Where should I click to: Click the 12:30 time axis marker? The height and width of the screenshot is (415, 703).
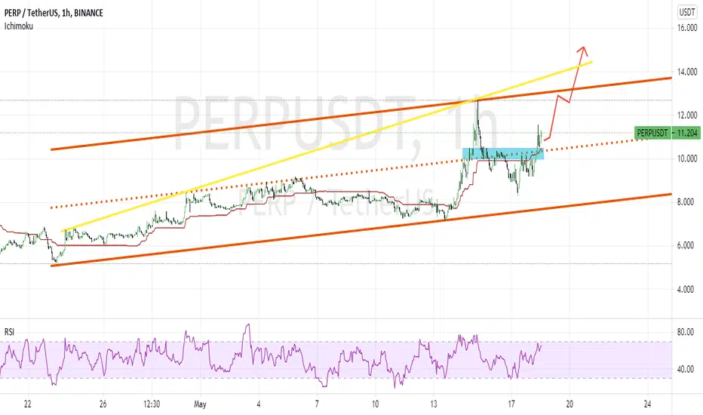pos(152,404)
